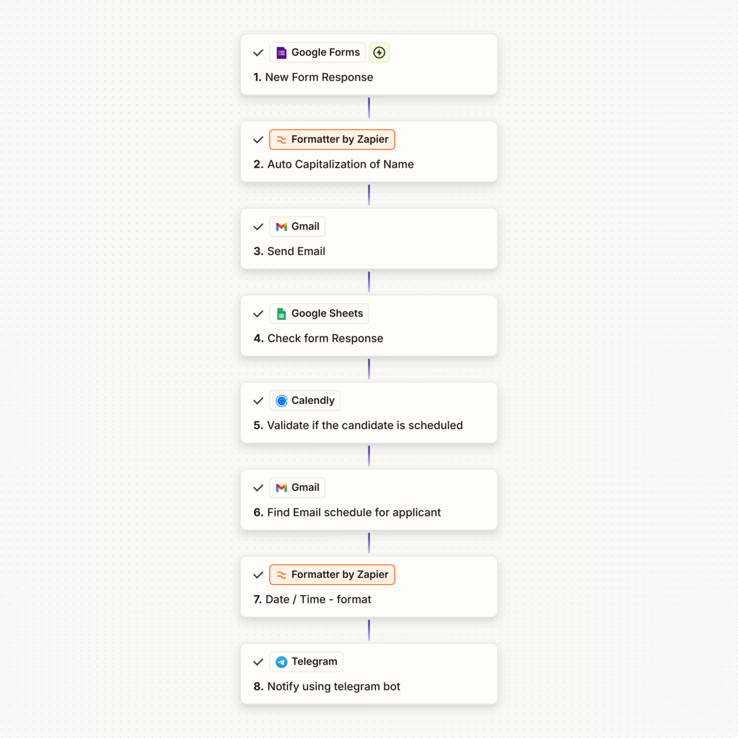Open the Date / Time - format step
738x738 pixels.
pos(318,599)
